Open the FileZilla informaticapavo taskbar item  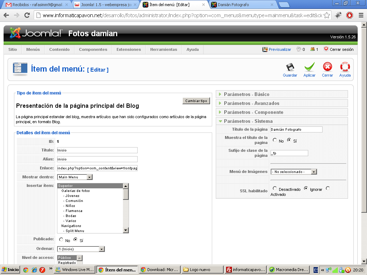[246, 270]
